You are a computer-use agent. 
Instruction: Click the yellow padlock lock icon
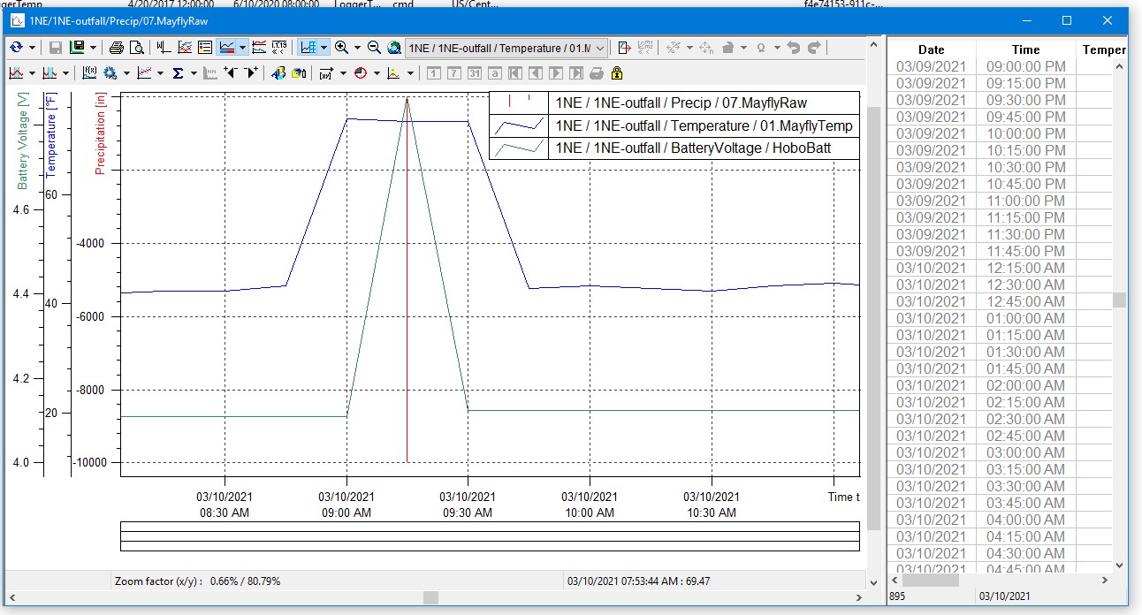point(617,73)
